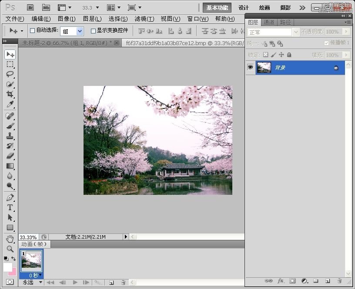Select the Rectangular Marquee tool
This screenshot has height=289, width=355.
click(10, 64)
